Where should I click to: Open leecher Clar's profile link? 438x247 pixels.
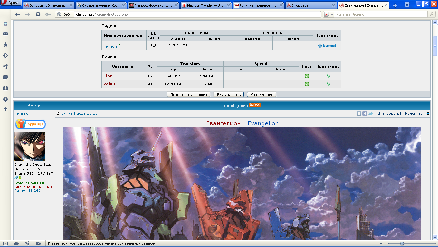click(108, 76)
